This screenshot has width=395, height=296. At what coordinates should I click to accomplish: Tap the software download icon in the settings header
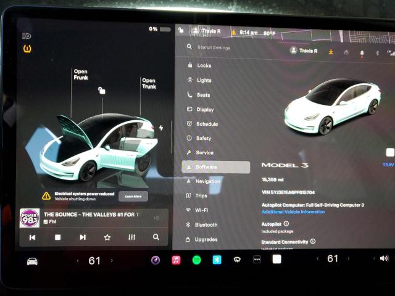331,52
